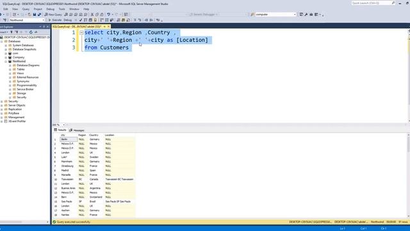The height and width of the screenshot is (231, 410).
Task: Click the Country column header
Action: tap(96, 135)
